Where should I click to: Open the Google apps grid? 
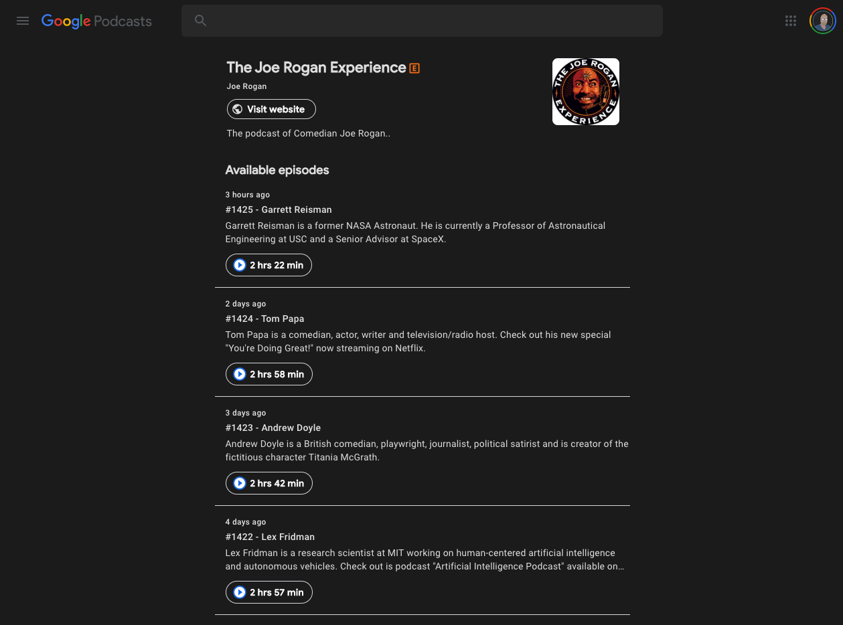click(x=791, y=21)
